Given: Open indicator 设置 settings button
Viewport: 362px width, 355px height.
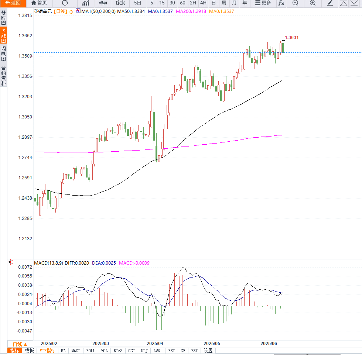Looking at the screenshot, I should pyautogui.click(x=208, y=351).
